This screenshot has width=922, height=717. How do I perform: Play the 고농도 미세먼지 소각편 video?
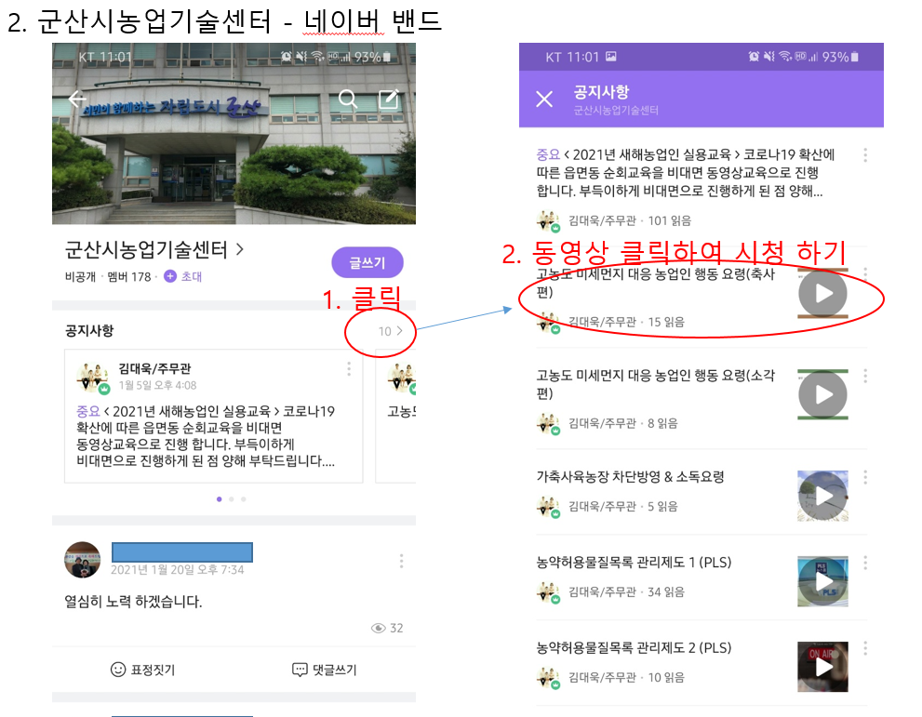822,394
